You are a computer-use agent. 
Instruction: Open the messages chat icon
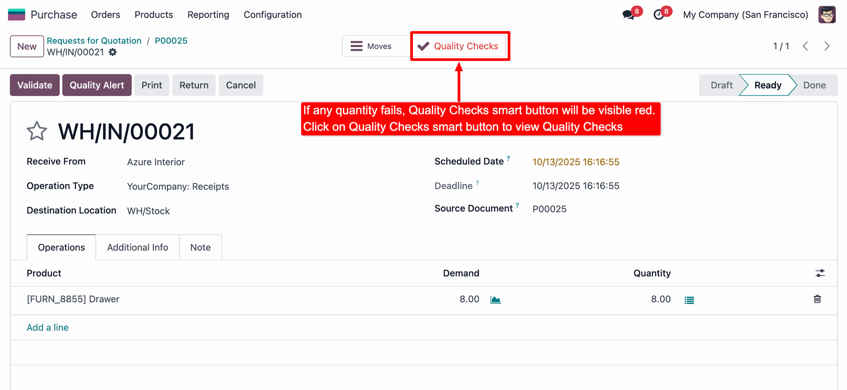(x=628, y=15)
